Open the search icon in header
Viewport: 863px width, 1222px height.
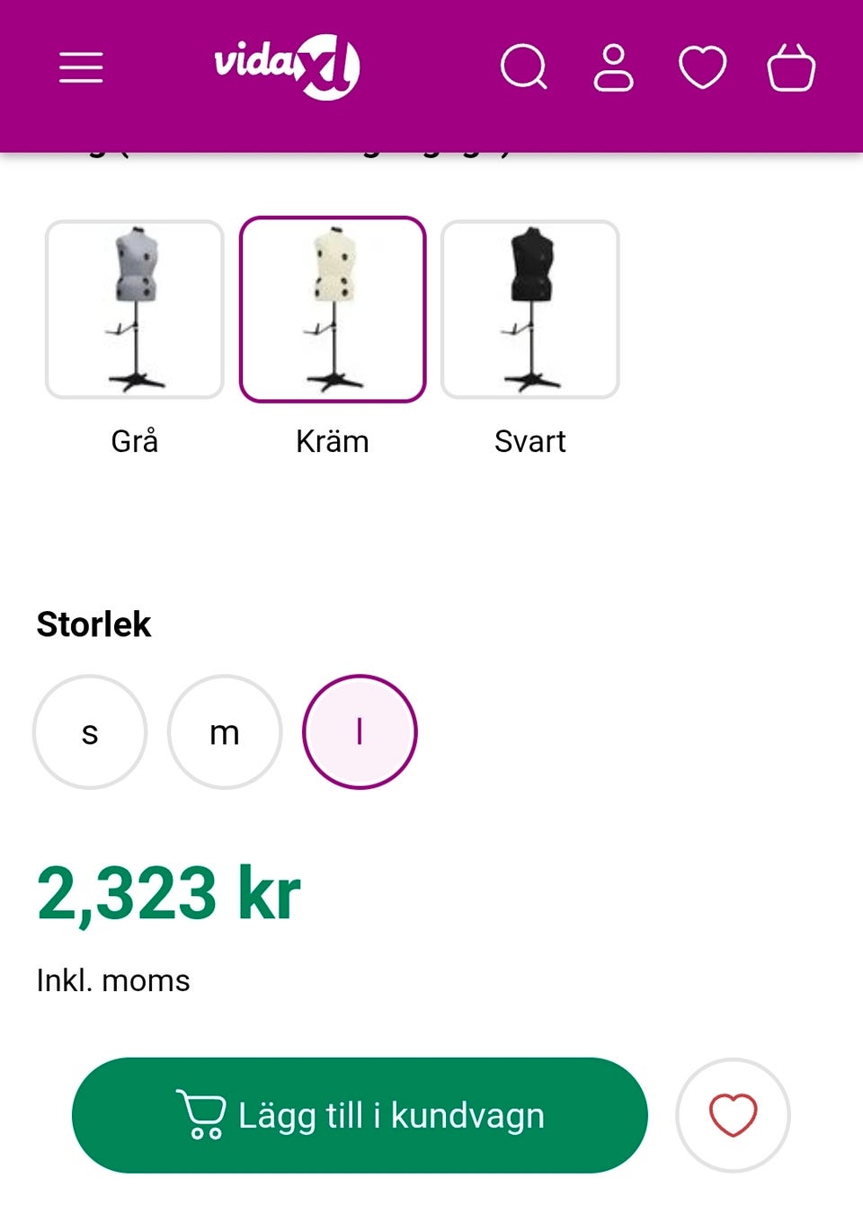pos(523,67)
